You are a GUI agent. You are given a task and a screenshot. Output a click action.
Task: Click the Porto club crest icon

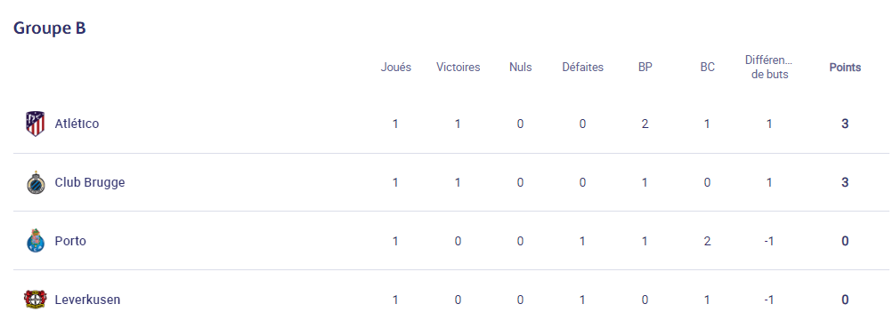coord(36,241)
